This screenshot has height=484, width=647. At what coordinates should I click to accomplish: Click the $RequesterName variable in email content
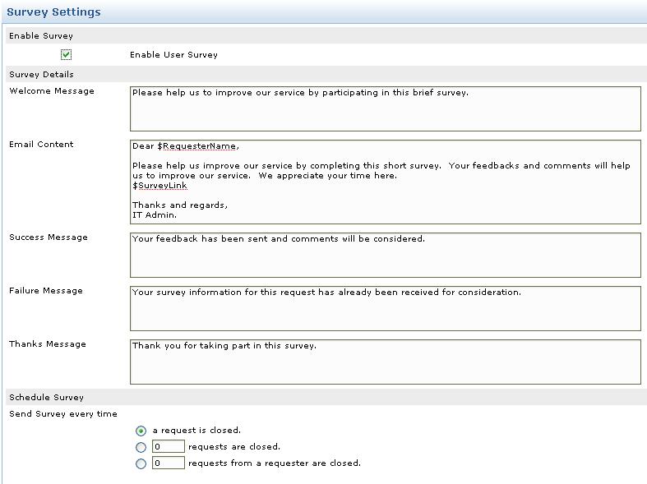click(197, 146)
